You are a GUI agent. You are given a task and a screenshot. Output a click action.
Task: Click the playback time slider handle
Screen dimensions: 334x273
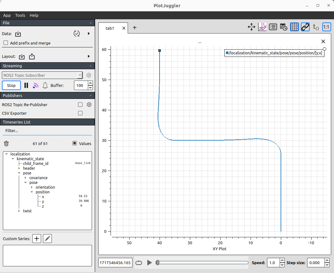(x=157, y=263)
